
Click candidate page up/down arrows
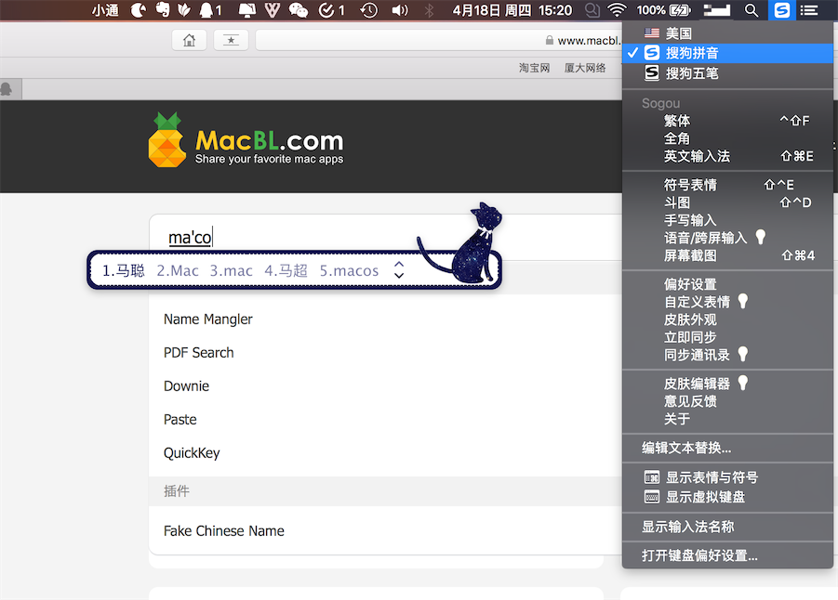click(399, 270)
